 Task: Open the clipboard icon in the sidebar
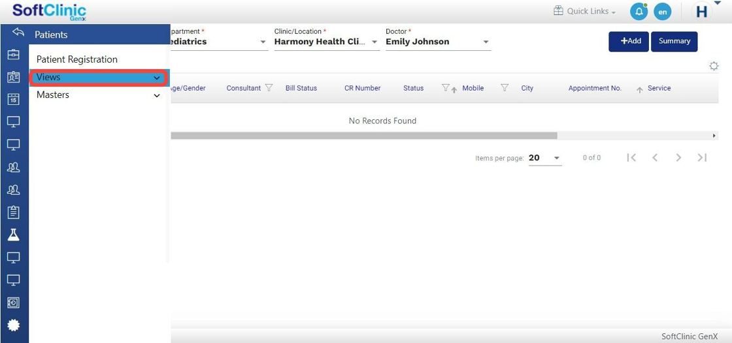[14, 212]
